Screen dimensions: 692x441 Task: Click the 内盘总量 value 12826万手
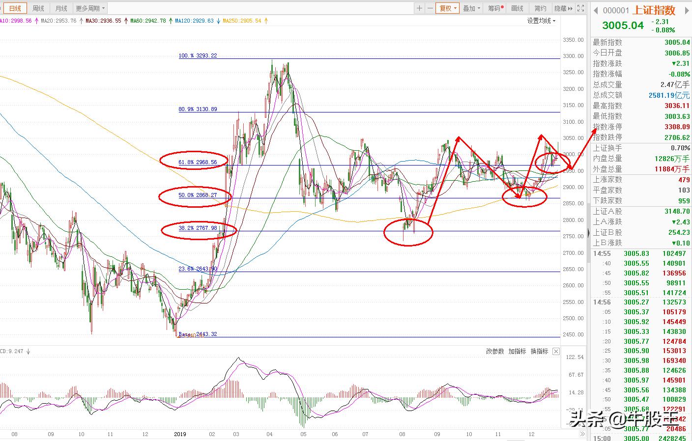[x=672, y=159]
